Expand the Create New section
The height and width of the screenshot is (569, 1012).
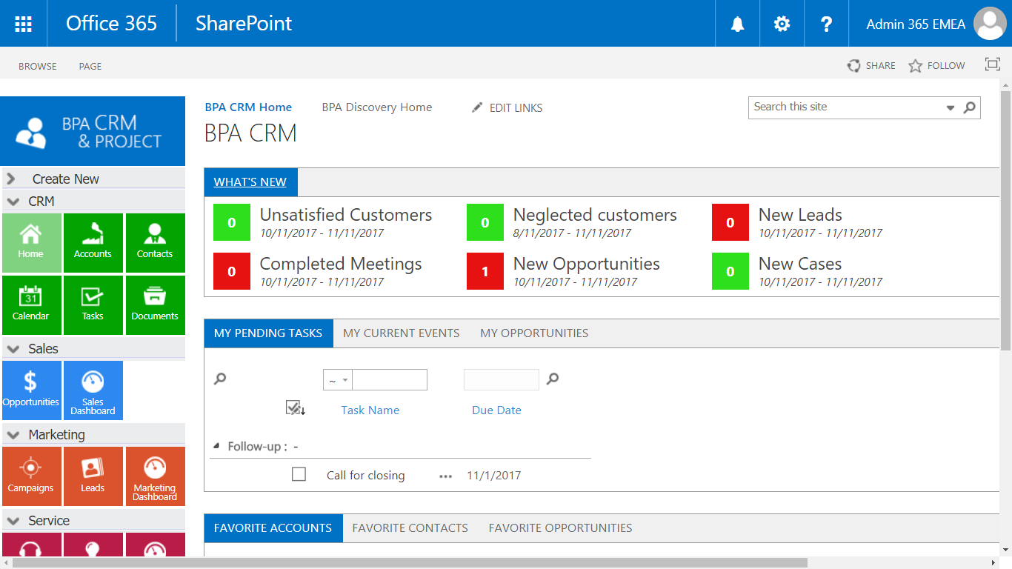tap(11, 179)
